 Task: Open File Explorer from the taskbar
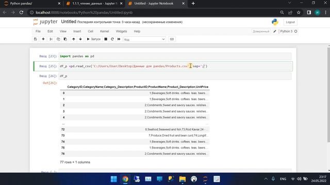[182, 179]
